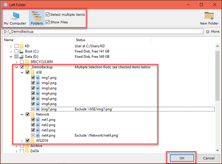
Task: Check the KD folder checkbox
Action: tap(16, 46)
